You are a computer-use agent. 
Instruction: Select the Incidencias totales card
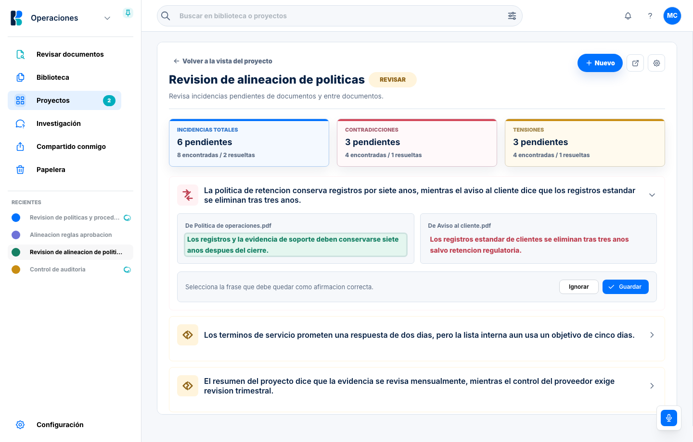[249, 143]
